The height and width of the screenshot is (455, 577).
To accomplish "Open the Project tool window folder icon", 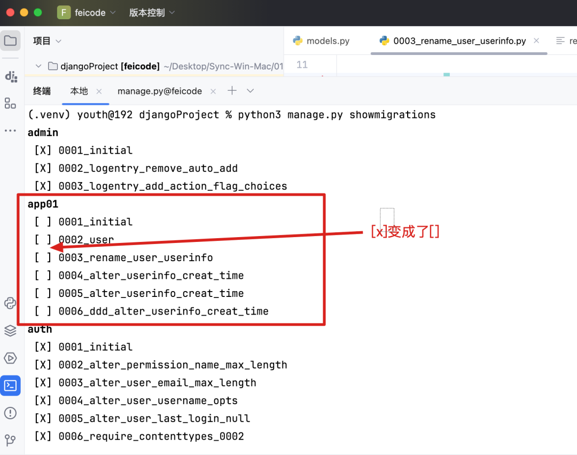I will [10, 41].
